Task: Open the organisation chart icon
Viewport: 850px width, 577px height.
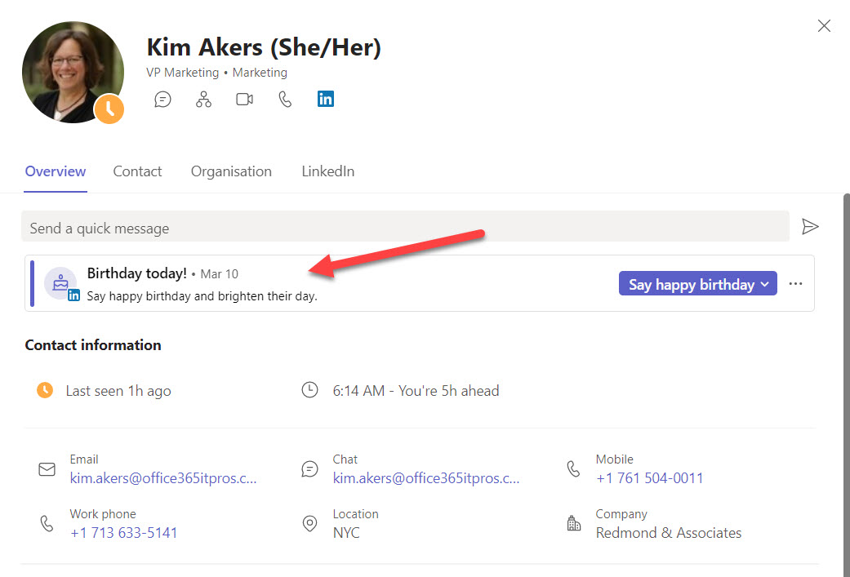Action: [x=203, y=100]
